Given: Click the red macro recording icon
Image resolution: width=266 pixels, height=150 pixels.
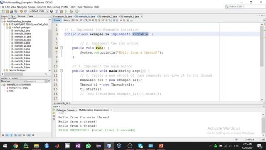Looking at the screenshot, I should 121,20.
